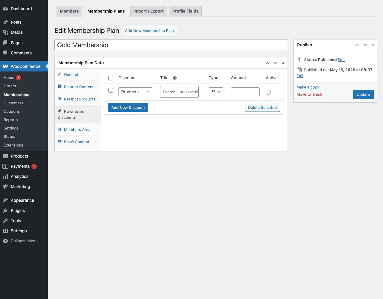Check the Products discount row checkbox
Screen dimensions: 383x299
[x=111, y=90]
